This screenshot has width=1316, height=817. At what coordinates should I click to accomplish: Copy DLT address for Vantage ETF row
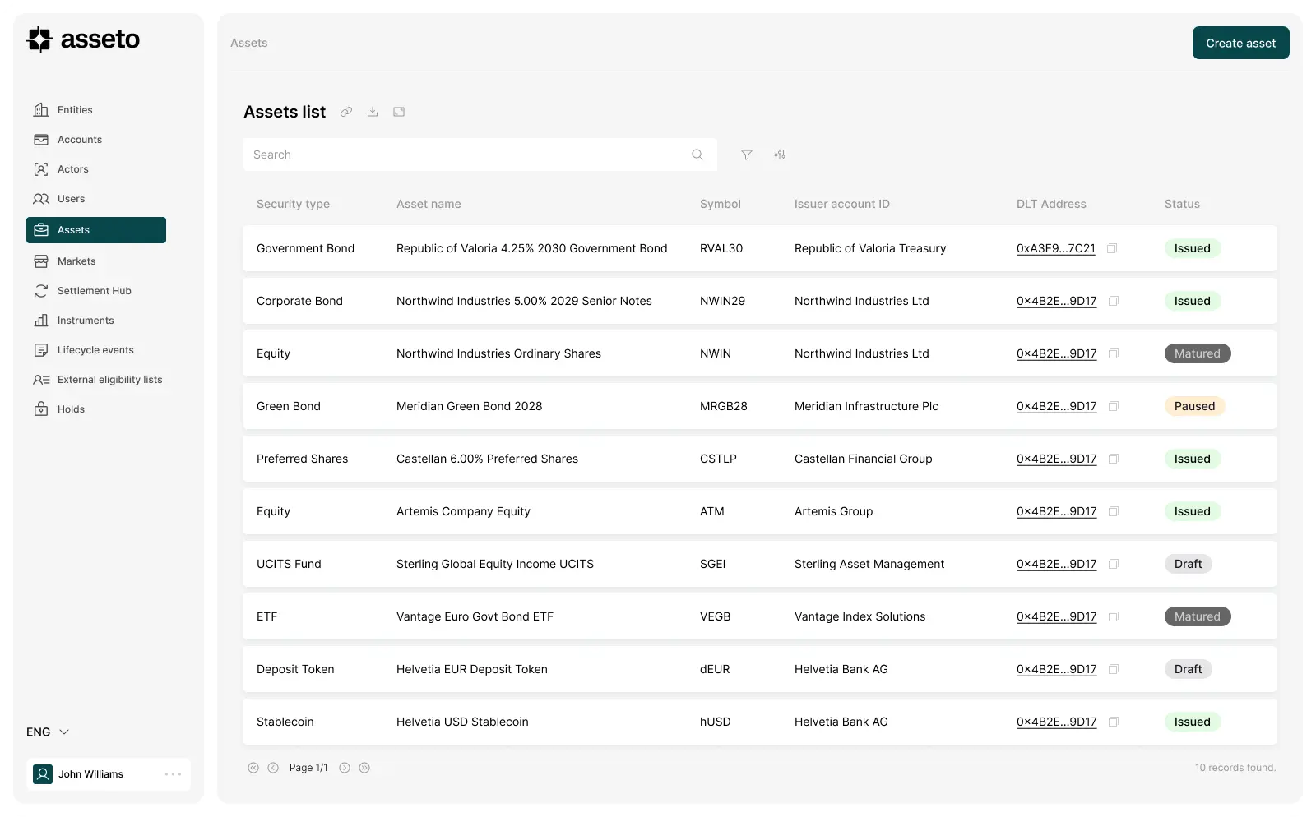point(1114,616)
